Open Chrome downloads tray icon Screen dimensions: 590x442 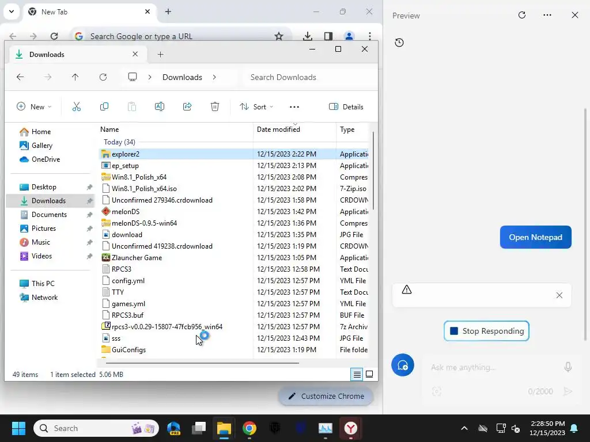(x=308, y=36)
